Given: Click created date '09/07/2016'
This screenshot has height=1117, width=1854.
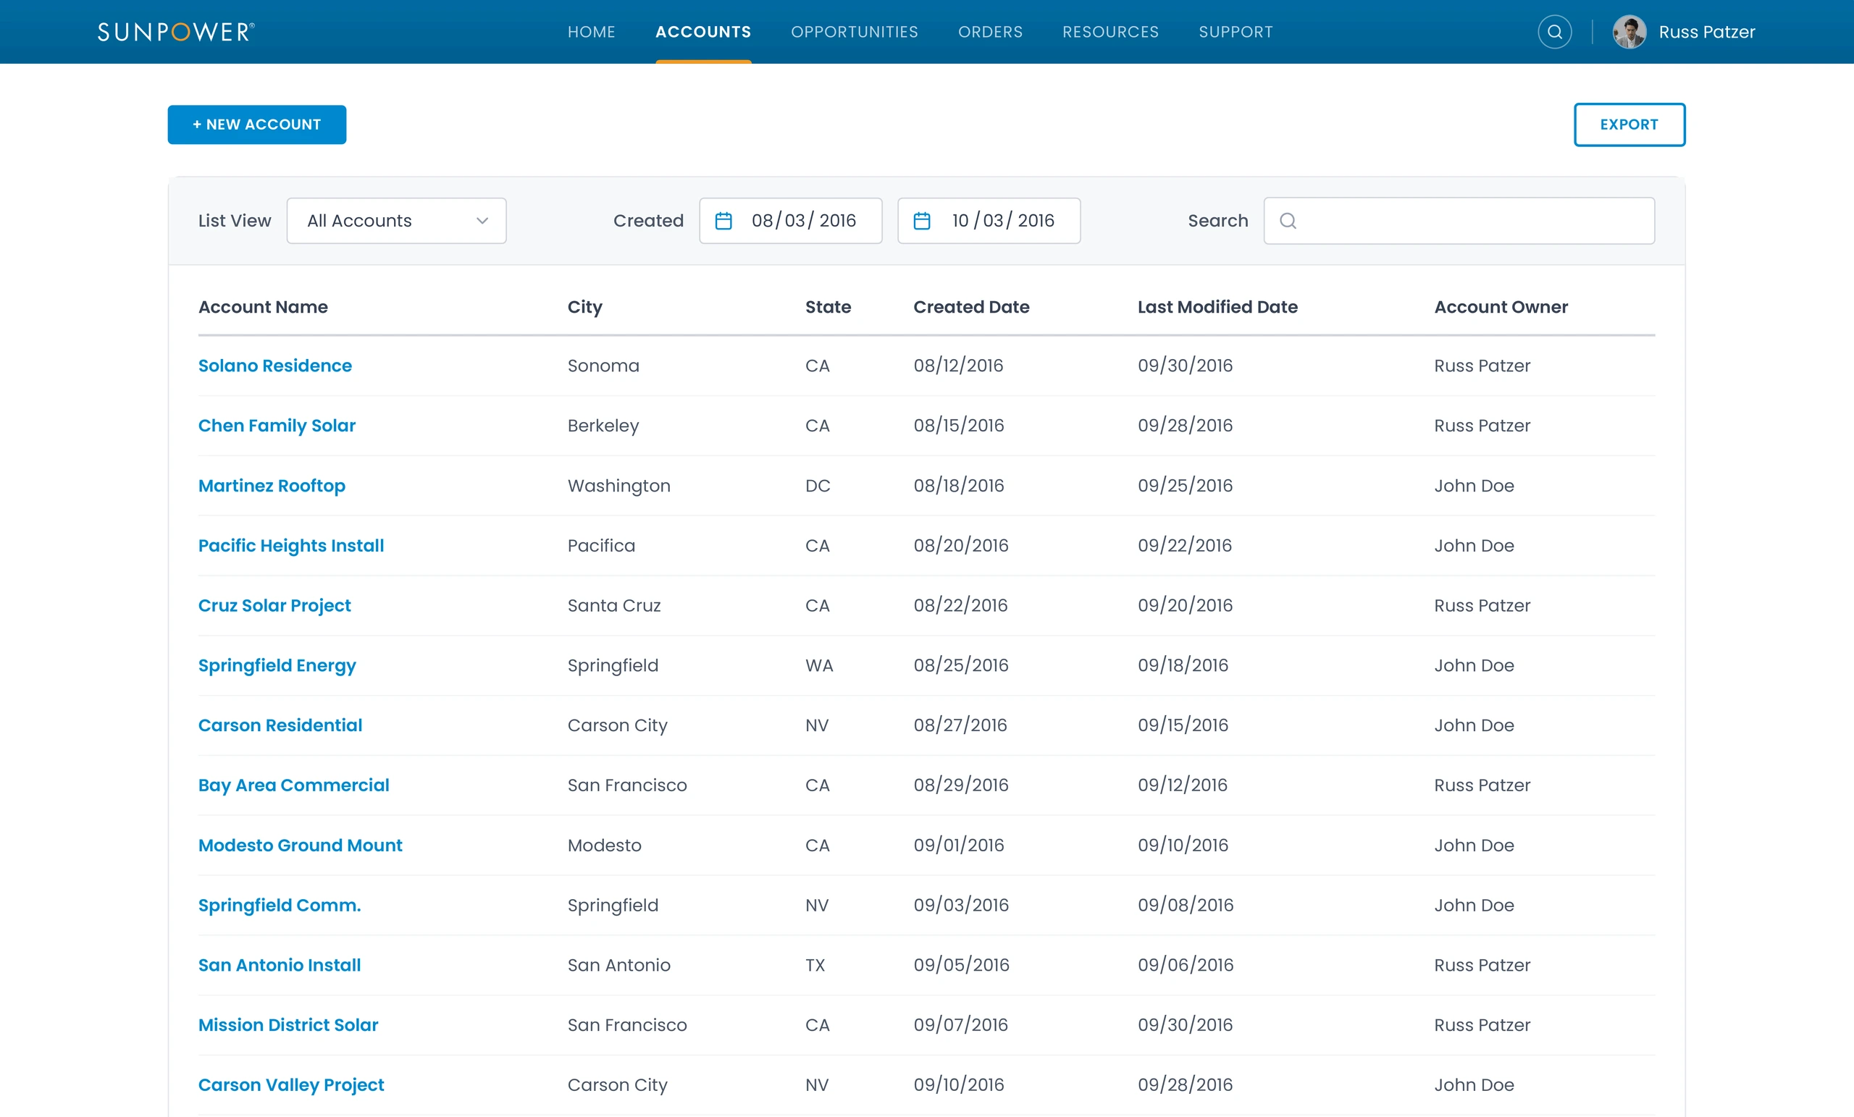Looking at the screenshot, I should 960,1025.
